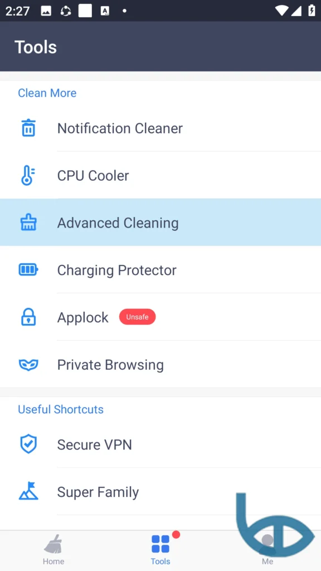Switch to the Me tab
Viewport: 321px width, 571px height.
point(267,550)
